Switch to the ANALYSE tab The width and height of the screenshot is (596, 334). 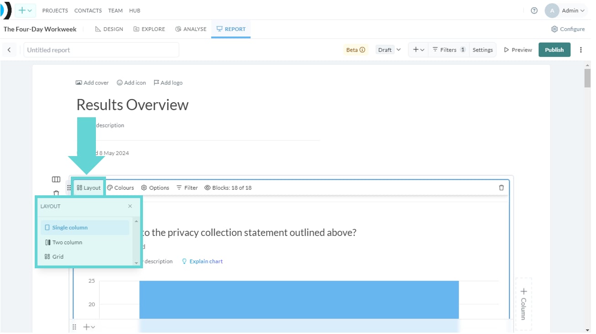[191, 29]
